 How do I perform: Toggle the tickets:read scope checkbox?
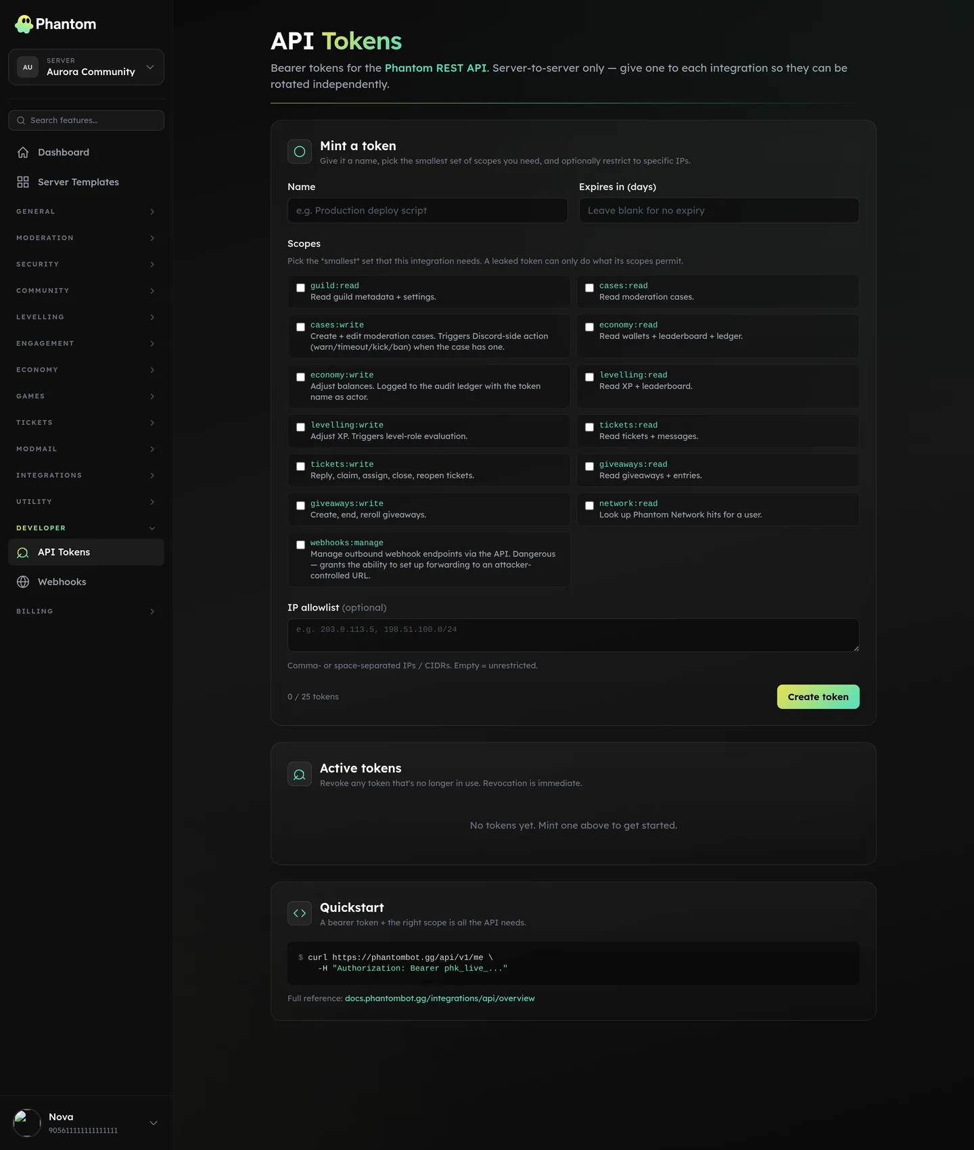coord(589,427)
